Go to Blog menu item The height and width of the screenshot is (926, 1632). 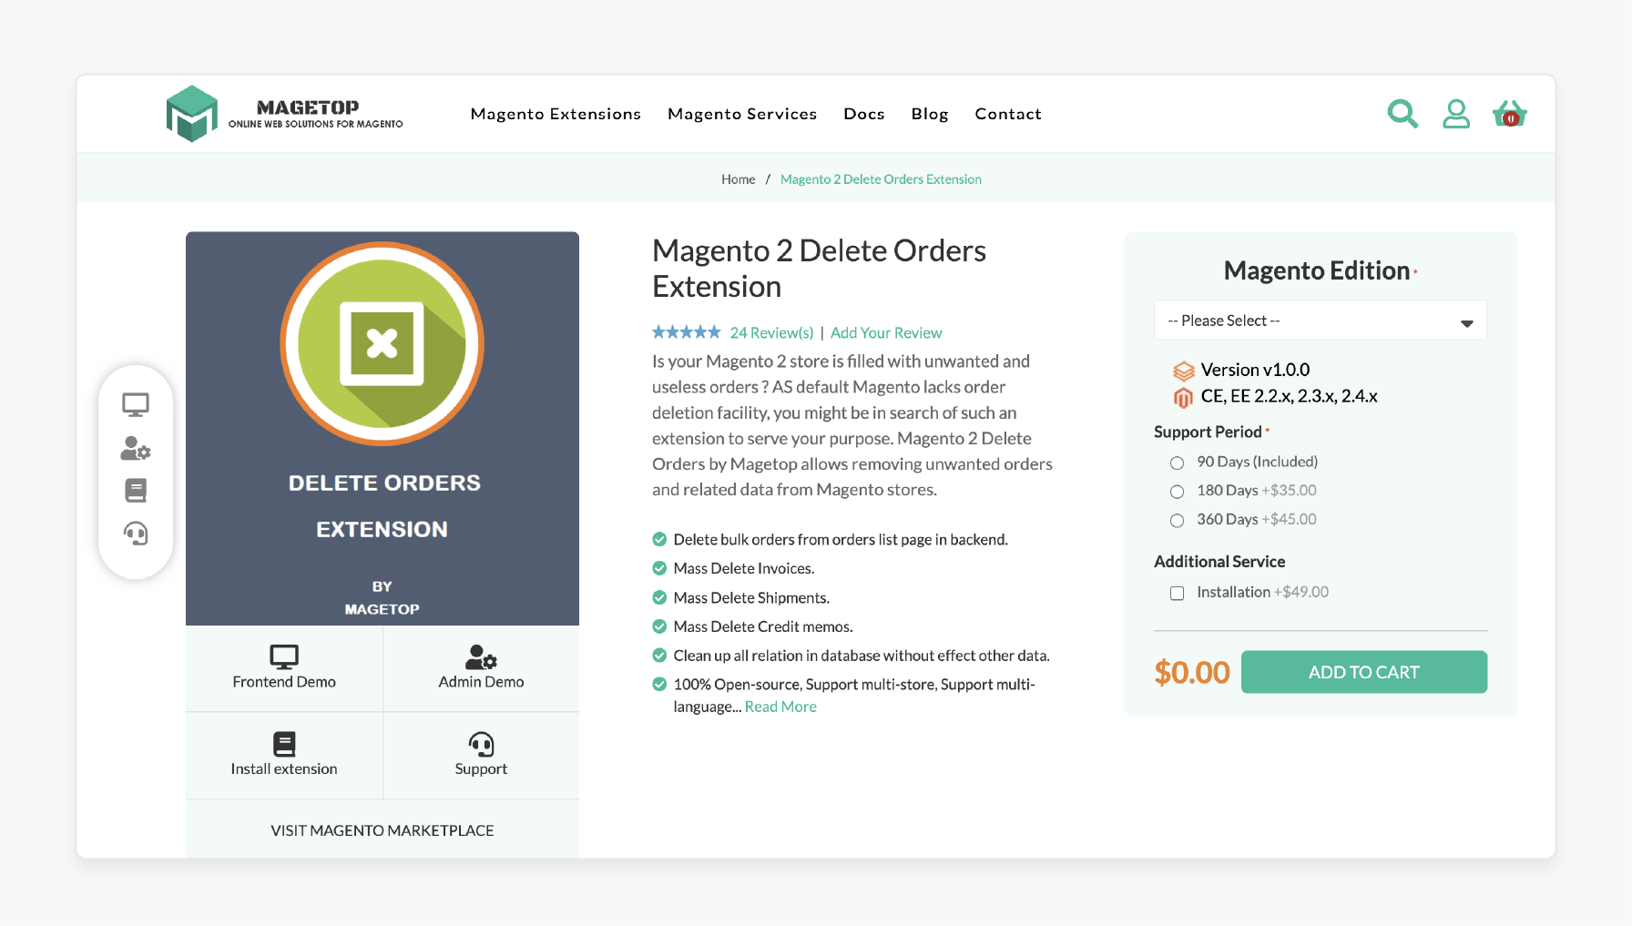coord(930,114)
